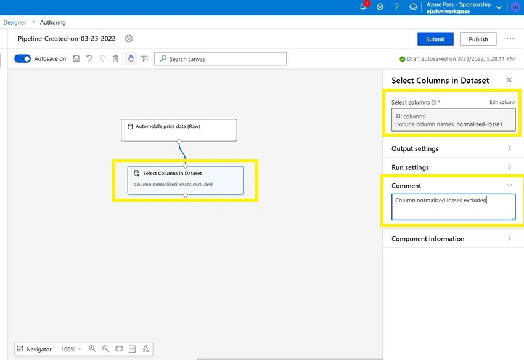Click the feedback smiley icon
Viewport: 524px width, 360px height.
tap(413, 7)
